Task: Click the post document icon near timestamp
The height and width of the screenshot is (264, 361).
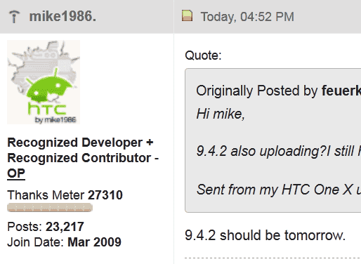Action: (x=188, y=15)
